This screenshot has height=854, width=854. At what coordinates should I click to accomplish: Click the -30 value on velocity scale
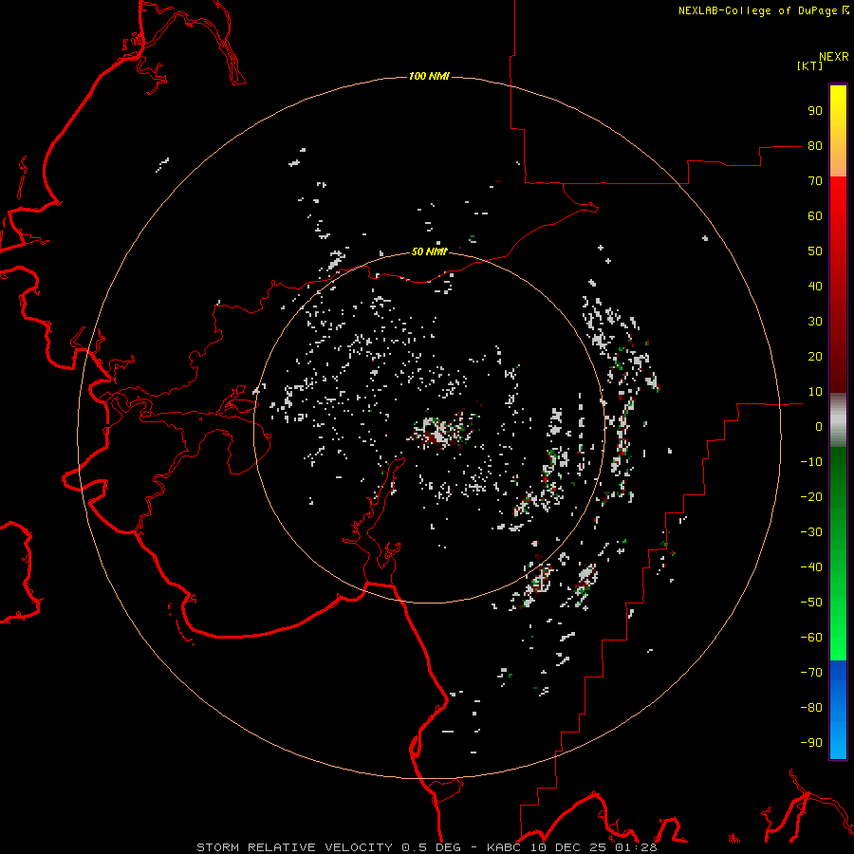click(x=811, y=532)
